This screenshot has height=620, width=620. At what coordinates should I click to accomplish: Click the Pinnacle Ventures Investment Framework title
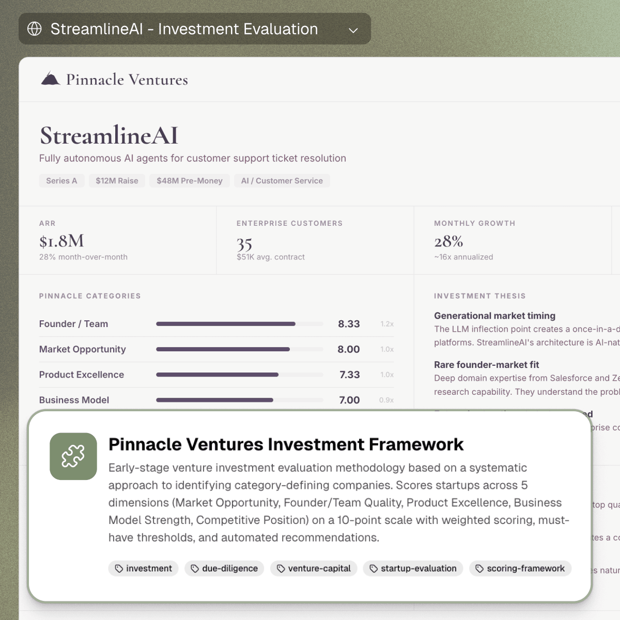coord(286,444)
